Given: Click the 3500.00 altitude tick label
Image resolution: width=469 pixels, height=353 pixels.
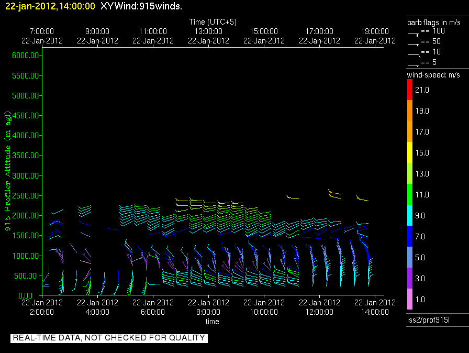Looking at the screenshot, I should (x=26, y=155).
